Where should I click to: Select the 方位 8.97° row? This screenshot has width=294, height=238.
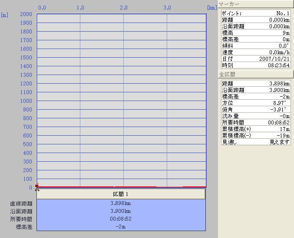pos(255,103)
